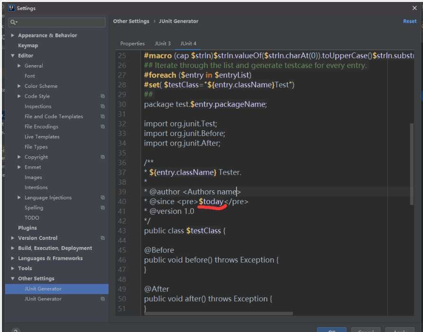This screenshot has width=423, height=332.
Task: Click the '#foreach ($entry in $entryList)' line
Action: tap(198, 75)
